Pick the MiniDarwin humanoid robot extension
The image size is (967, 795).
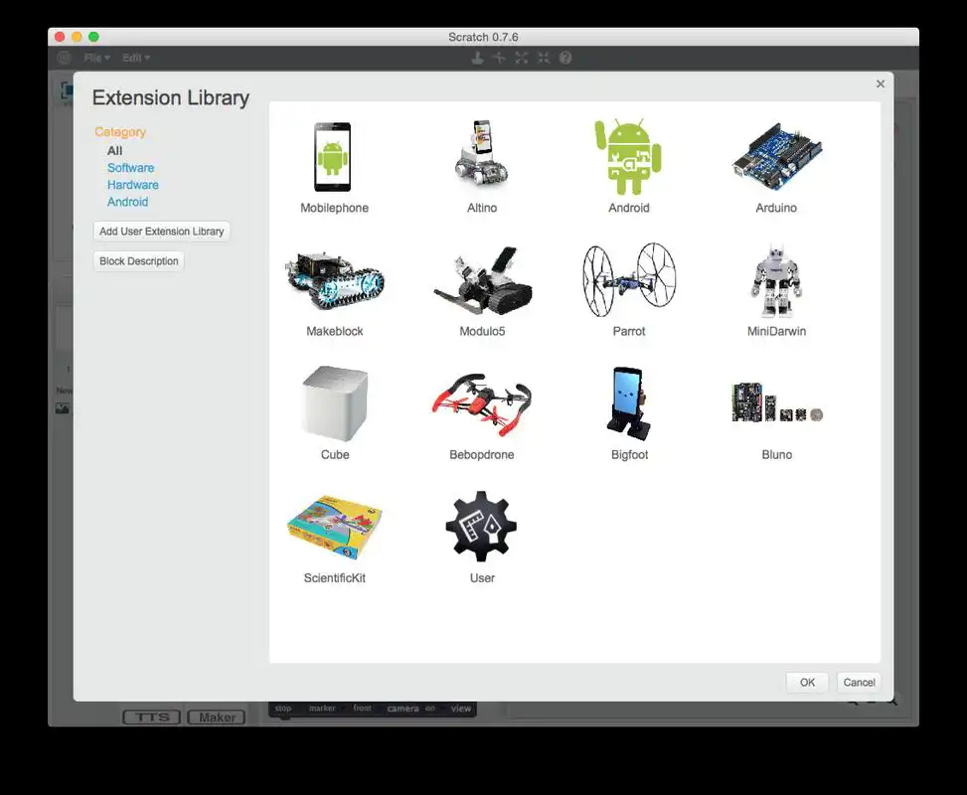tap(776, 280)
